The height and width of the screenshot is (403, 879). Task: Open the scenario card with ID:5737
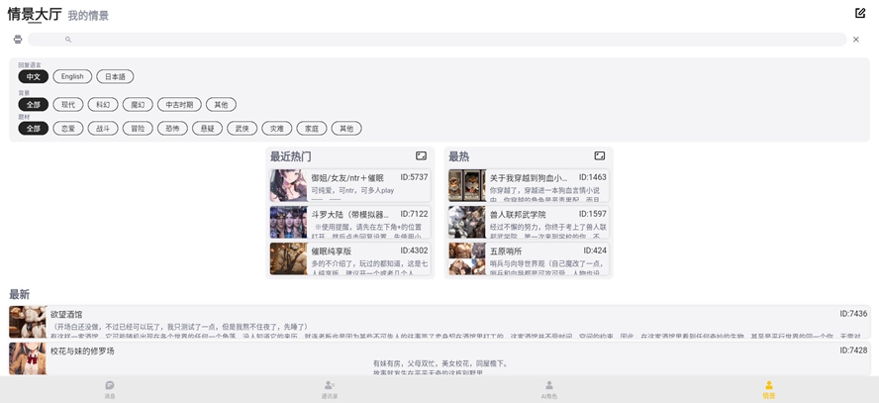point(350,185)
